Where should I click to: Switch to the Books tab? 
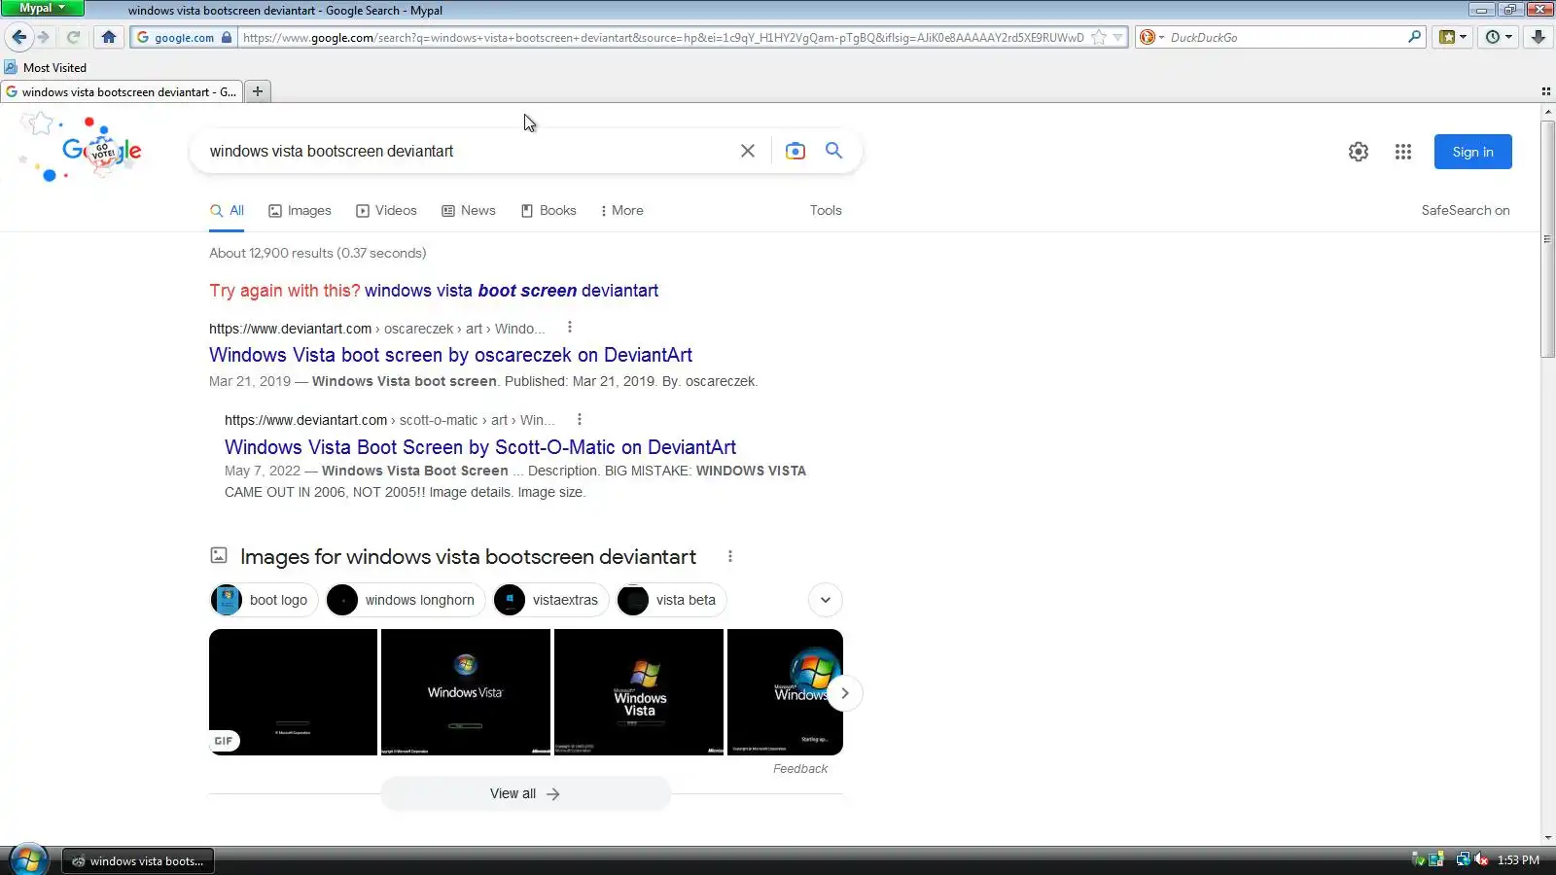(548, 210)
